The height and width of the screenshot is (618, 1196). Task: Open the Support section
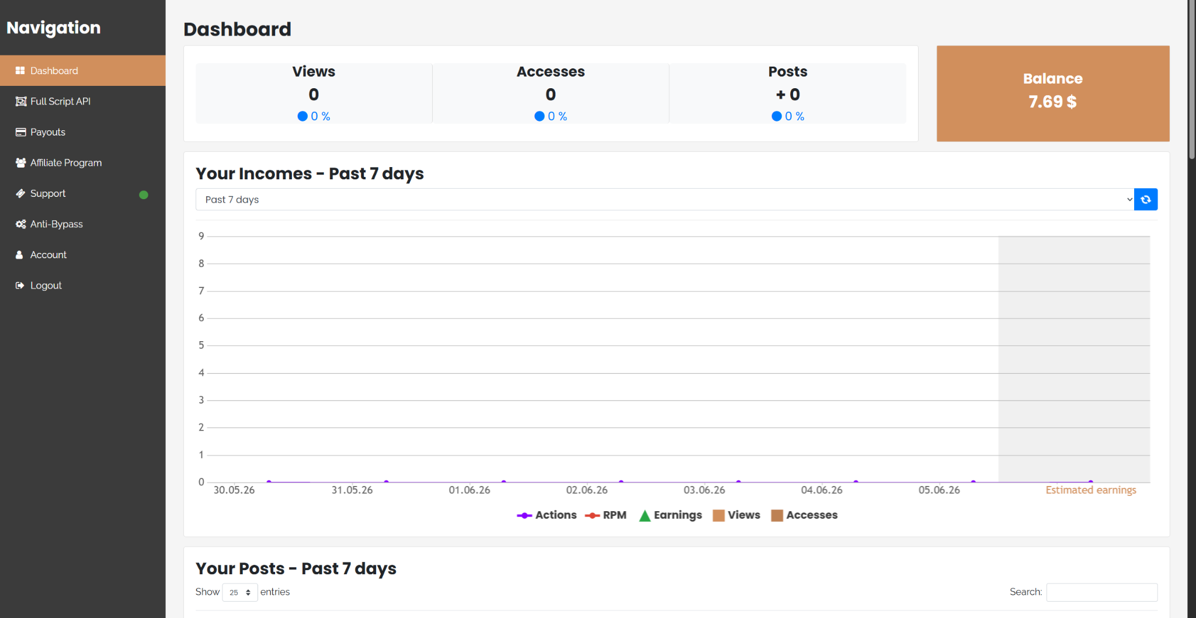point(83,193)
